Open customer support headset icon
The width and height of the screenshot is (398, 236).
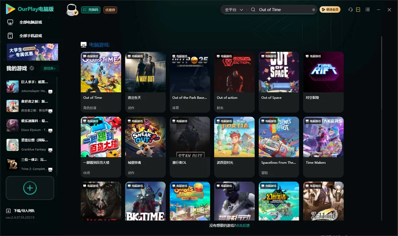pyautogui.click(x=351, y=10)
